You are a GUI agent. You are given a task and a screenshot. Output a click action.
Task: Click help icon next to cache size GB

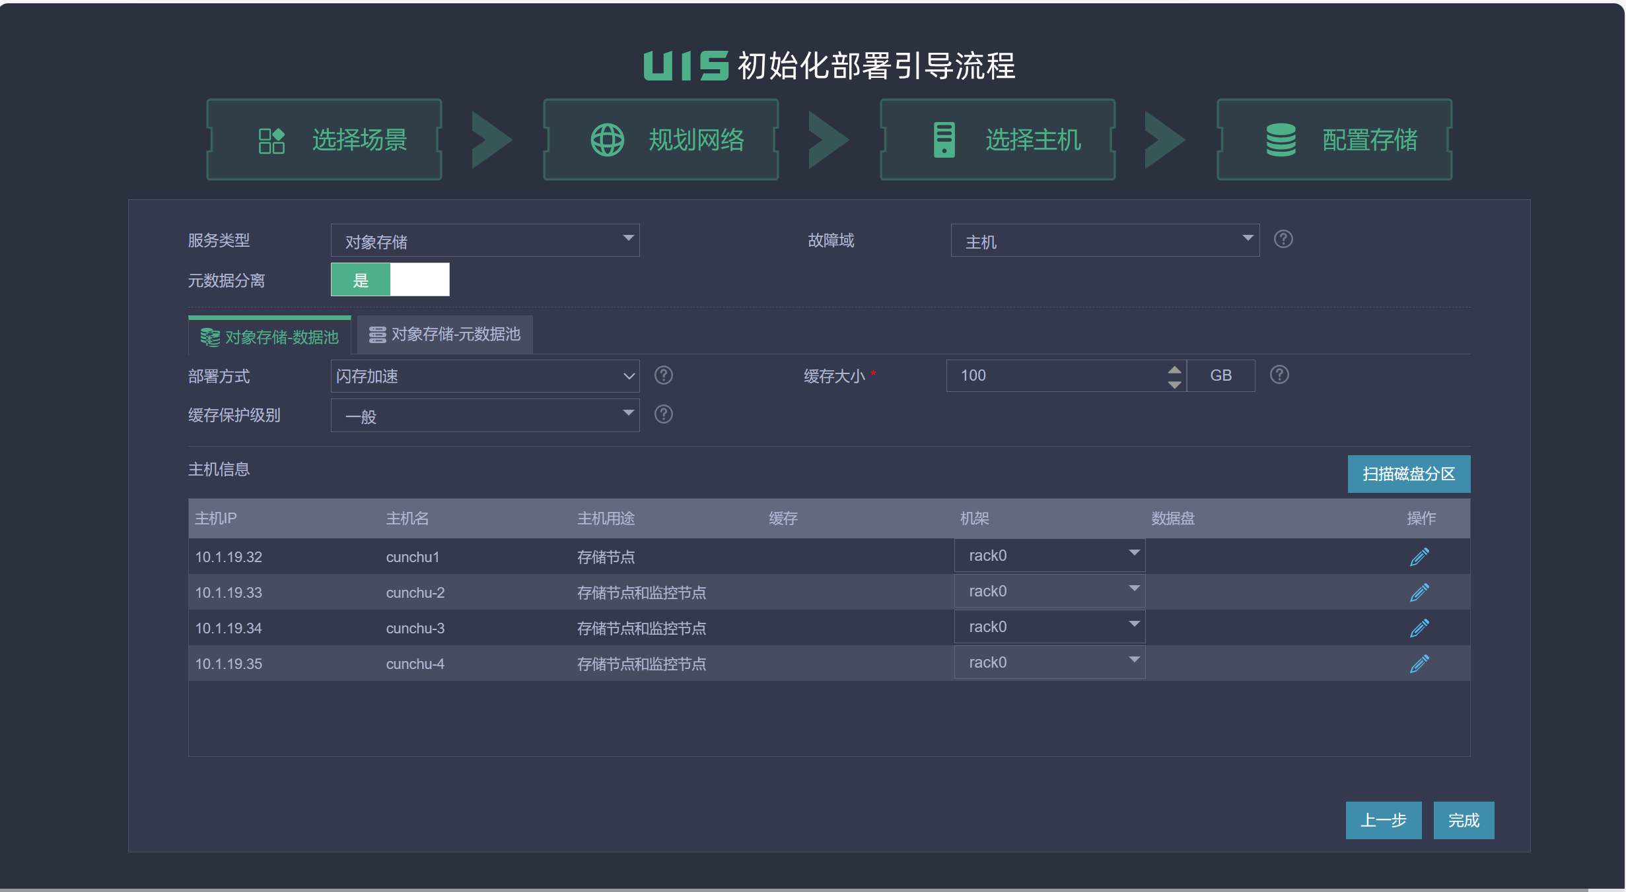click(x=1279, y=375)
